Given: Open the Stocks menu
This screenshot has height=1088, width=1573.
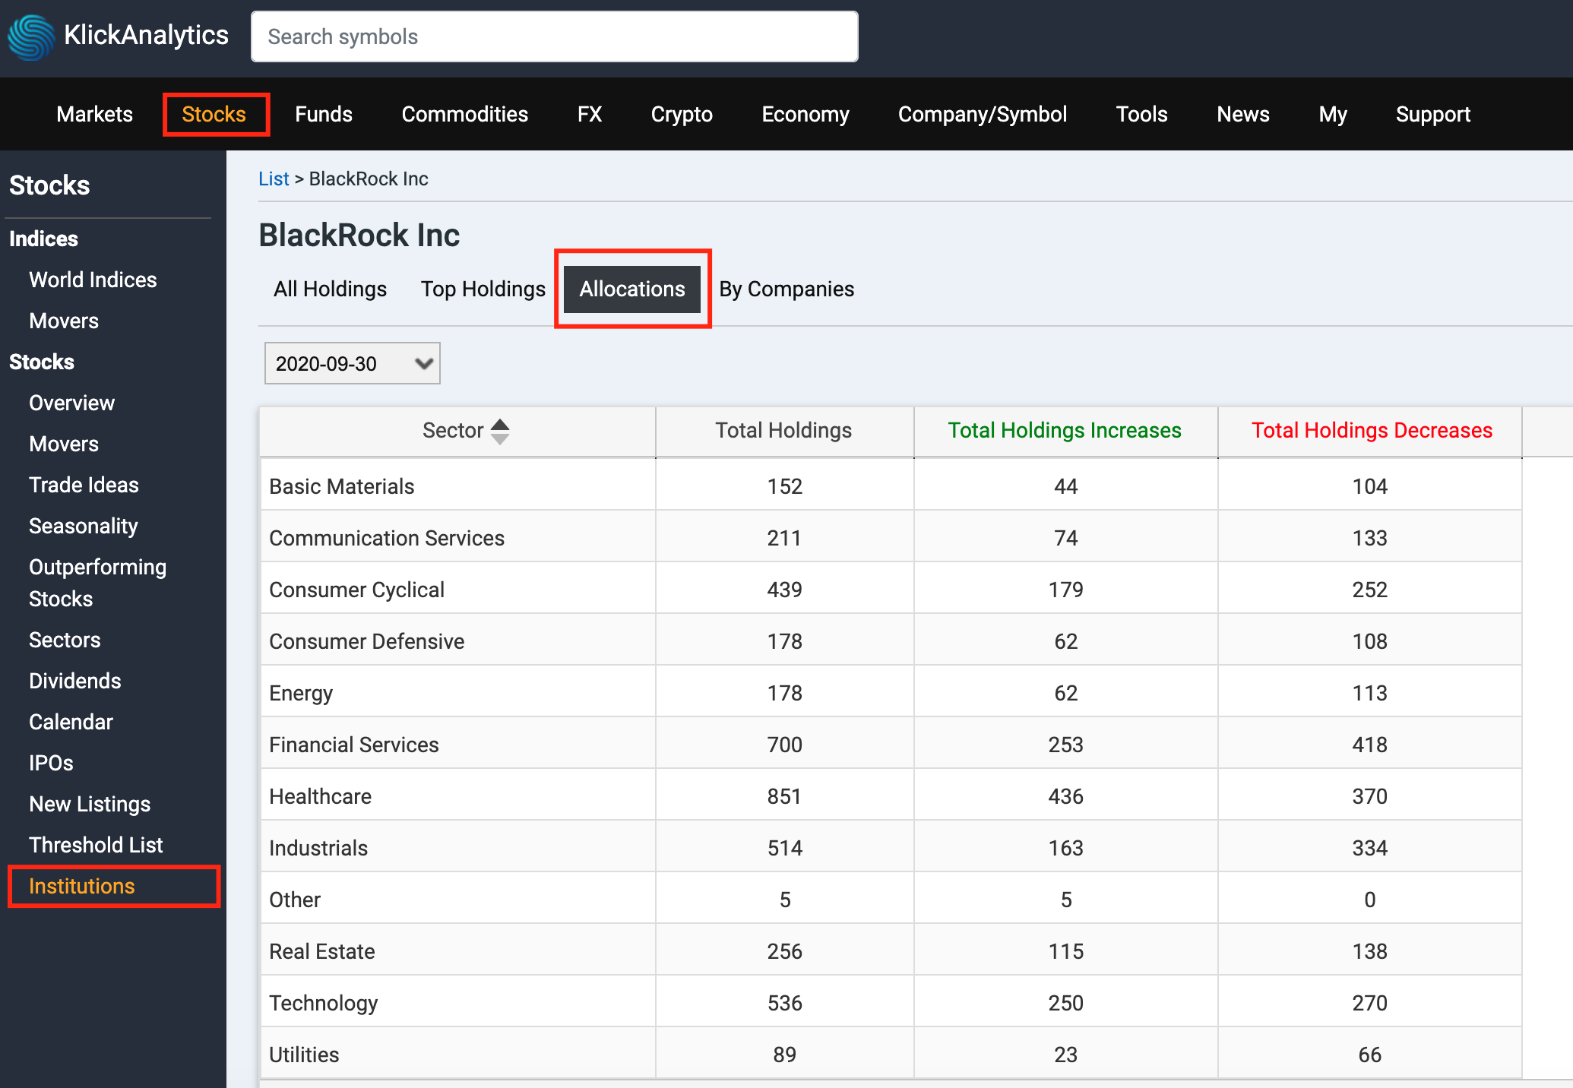Looking at the screenshot, I should (x=214, y=114).
